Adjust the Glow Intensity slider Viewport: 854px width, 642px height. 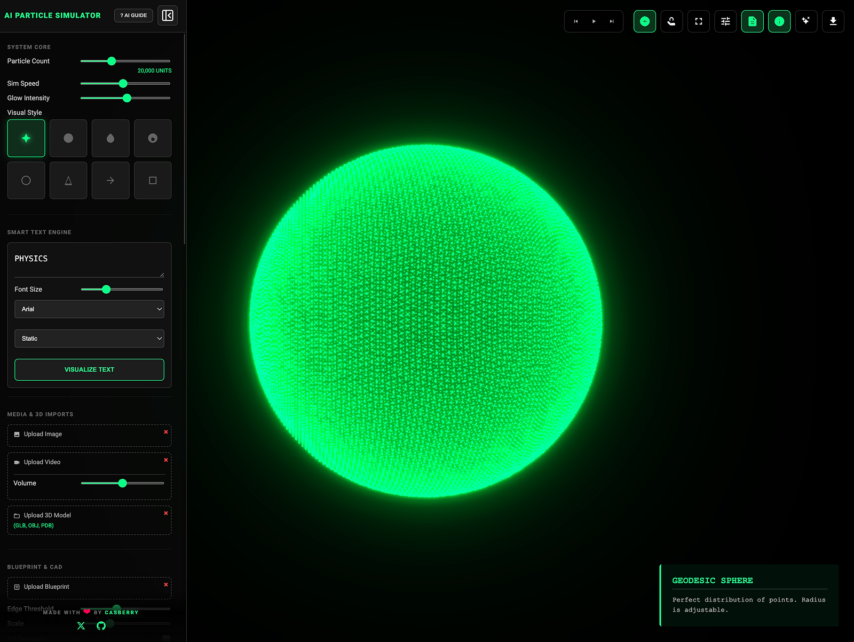click(x=125, y=98)
